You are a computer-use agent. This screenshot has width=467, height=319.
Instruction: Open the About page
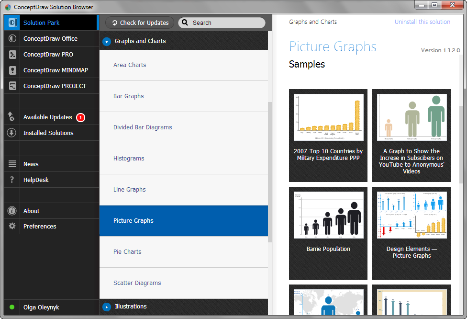(52, 211)
